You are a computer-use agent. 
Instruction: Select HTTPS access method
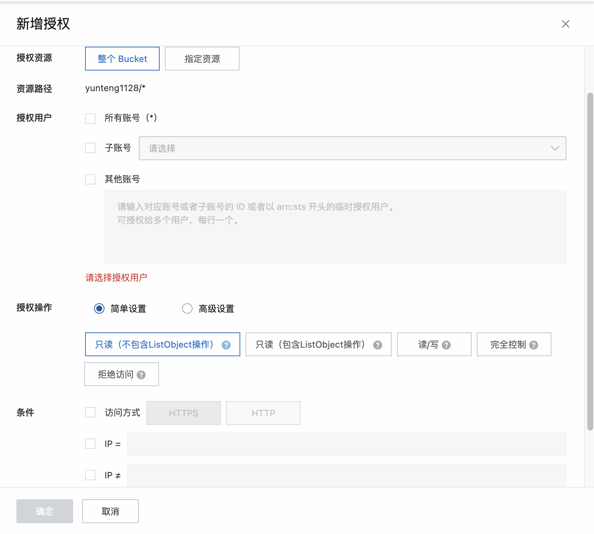184,413
